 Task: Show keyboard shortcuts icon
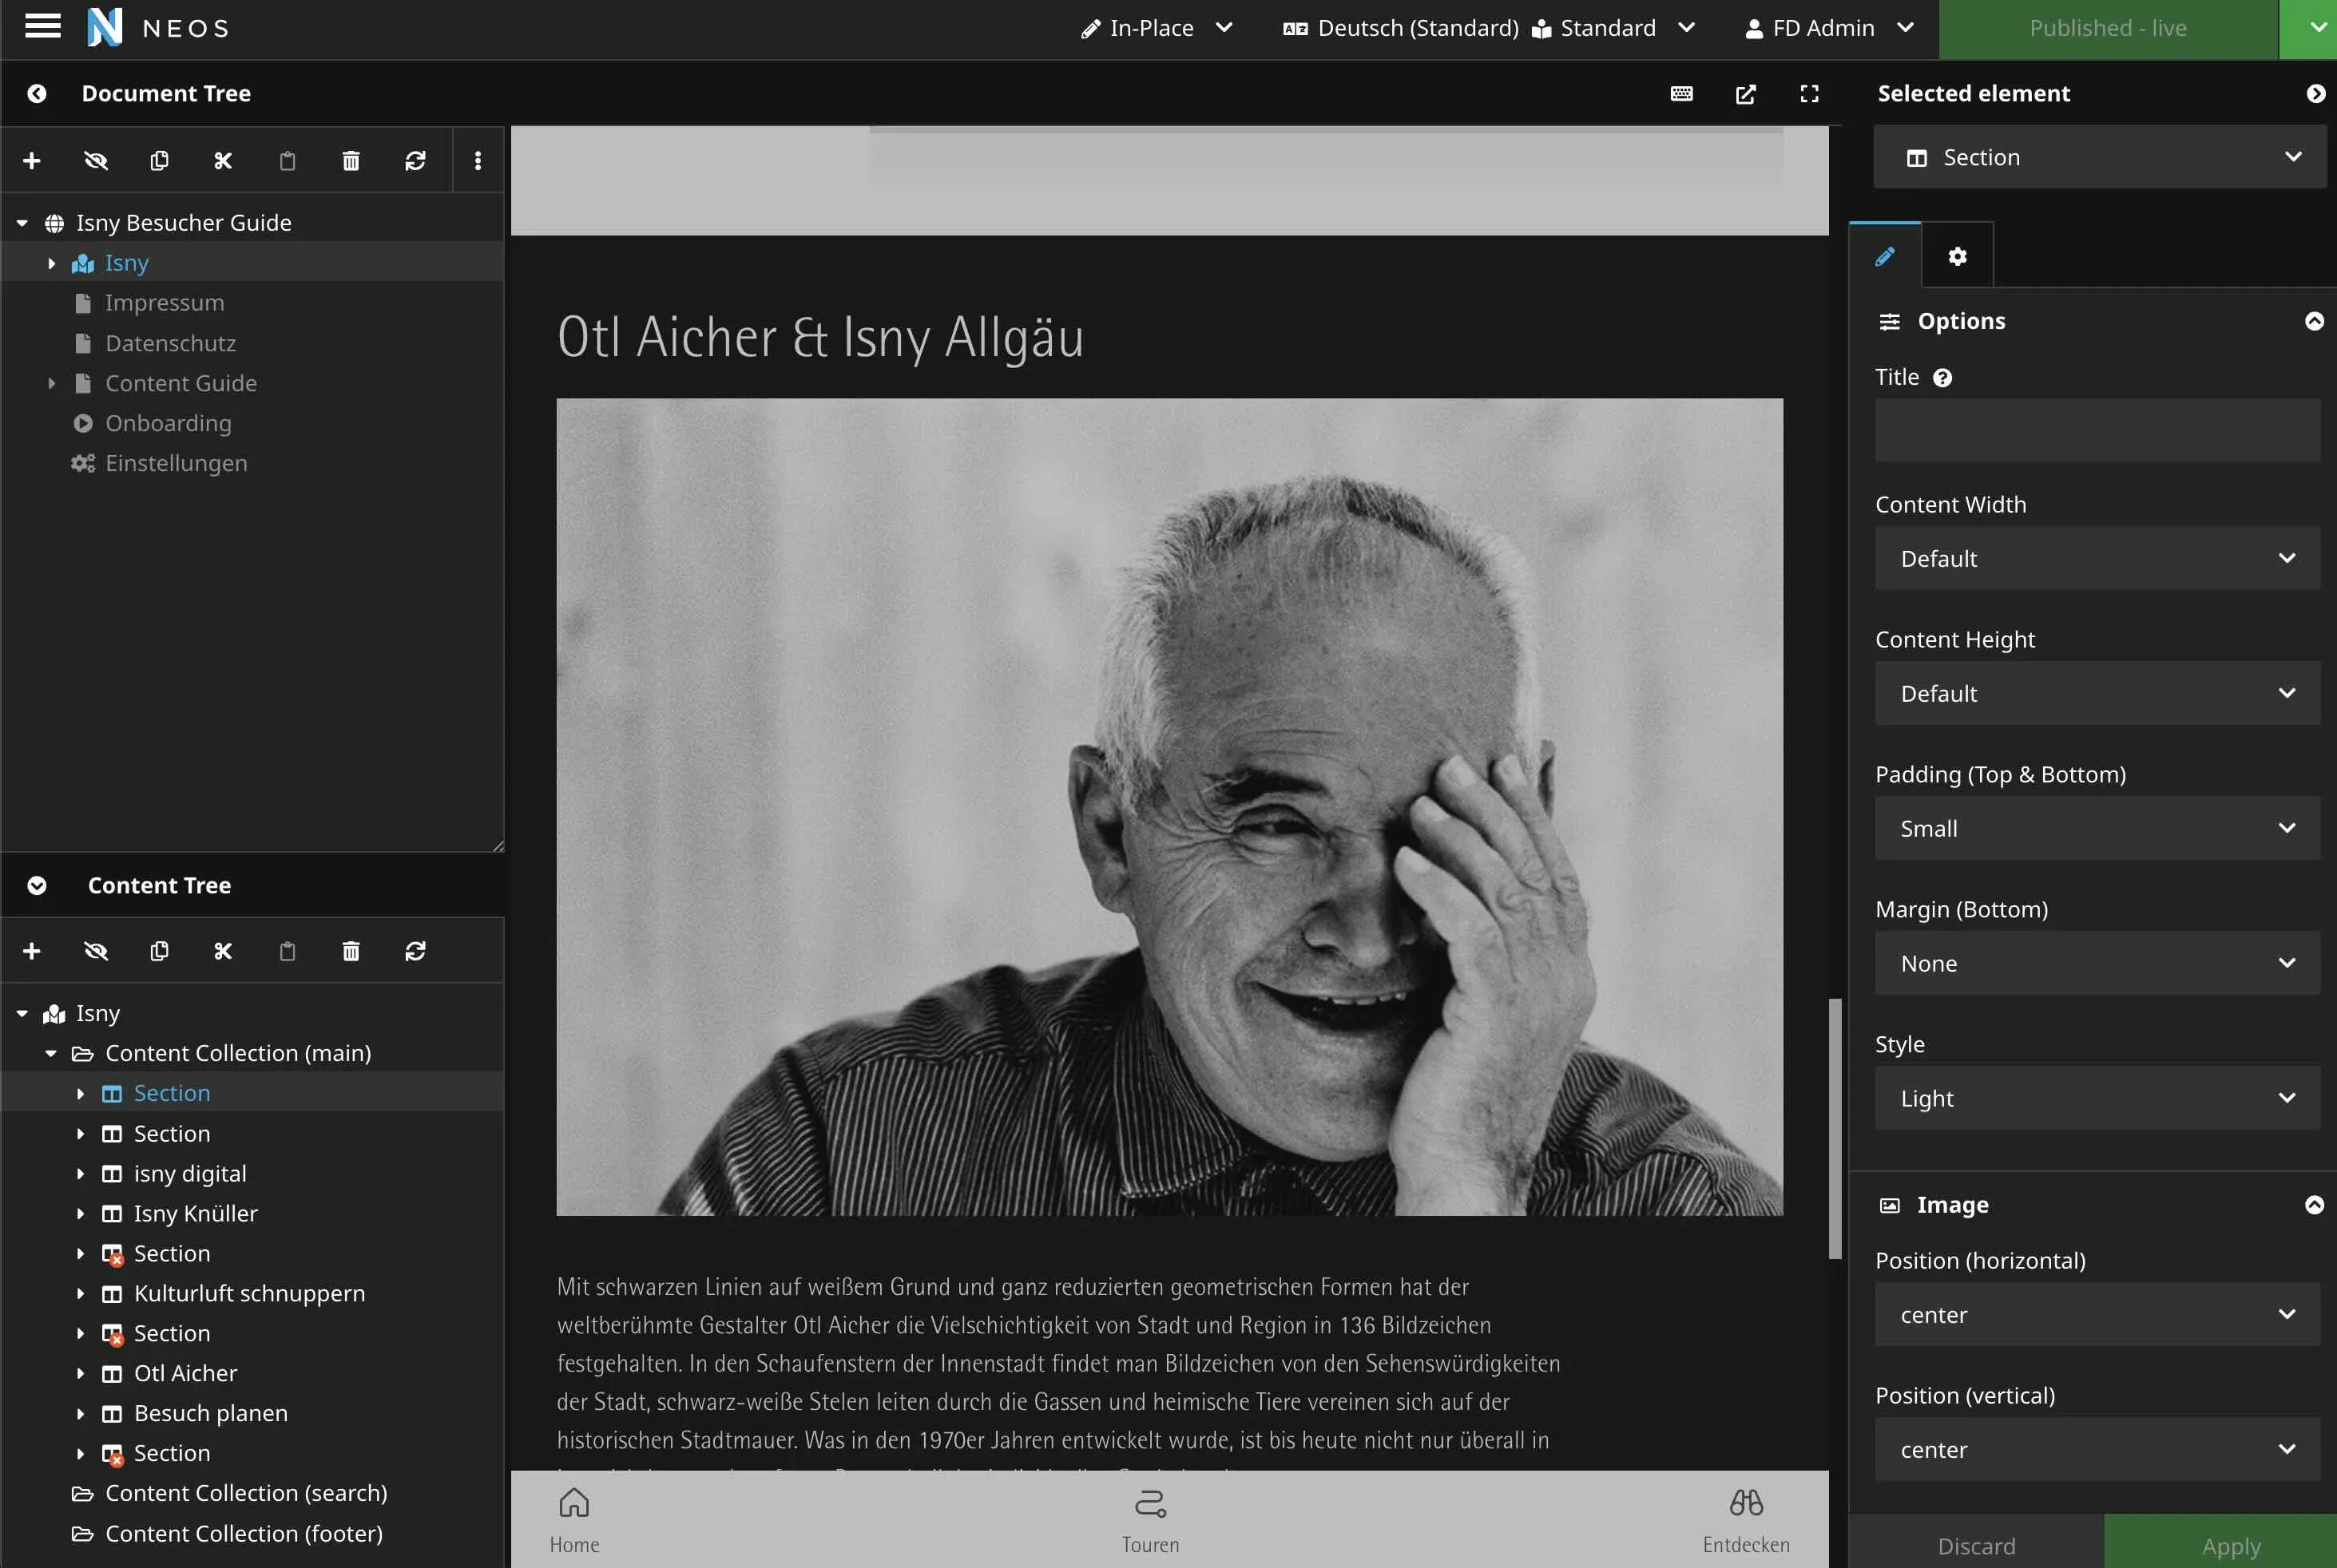1682,93
